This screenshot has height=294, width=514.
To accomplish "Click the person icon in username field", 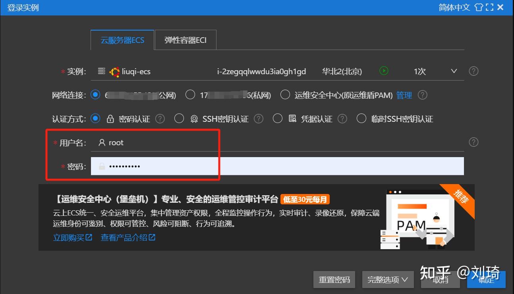I will point(102,142).
